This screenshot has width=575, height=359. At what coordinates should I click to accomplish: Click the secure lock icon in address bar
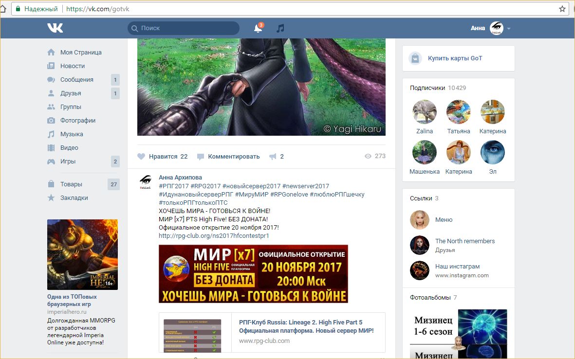point(18,9)
